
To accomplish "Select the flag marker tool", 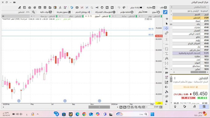I will pos(166,73).
